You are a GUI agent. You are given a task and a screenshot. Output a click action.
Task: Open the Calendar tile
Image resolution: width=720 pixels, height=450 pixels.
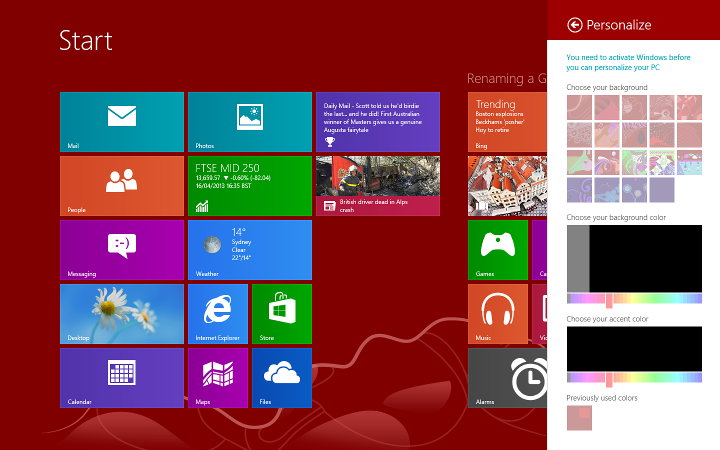pyautogui.click(x=122, y=378)
